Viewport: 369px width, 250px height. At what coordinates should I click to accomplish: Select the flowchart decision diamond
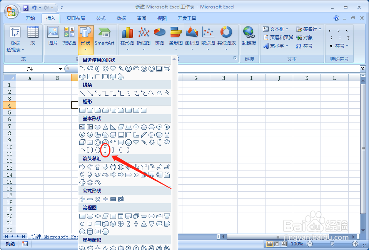(98, 216)
